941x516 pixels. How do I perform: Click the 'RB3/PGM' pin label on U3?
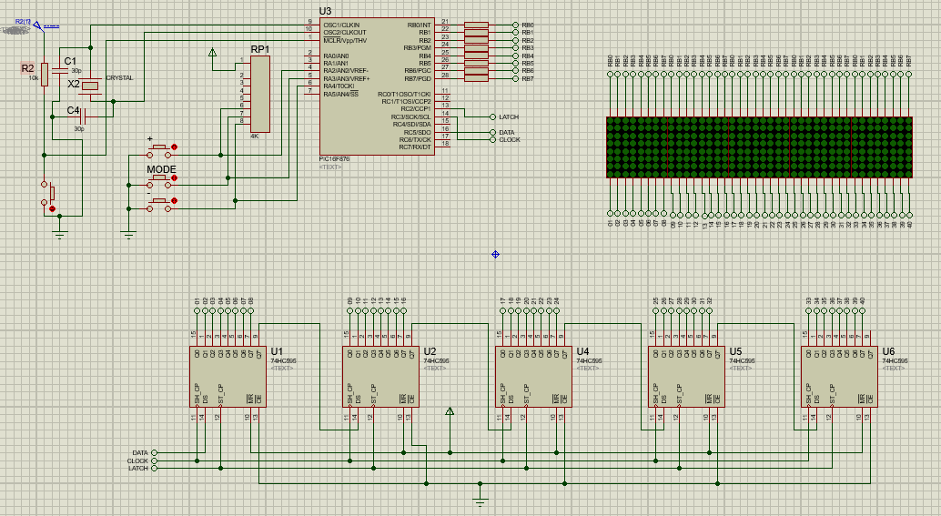[x=417, y=47]
